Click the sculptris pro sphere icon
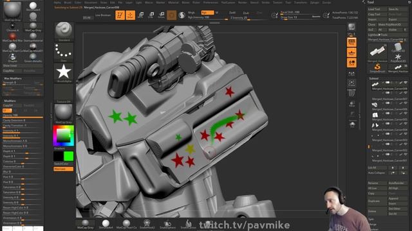This screenshot has width=412, height=231. tap(182, 15)
